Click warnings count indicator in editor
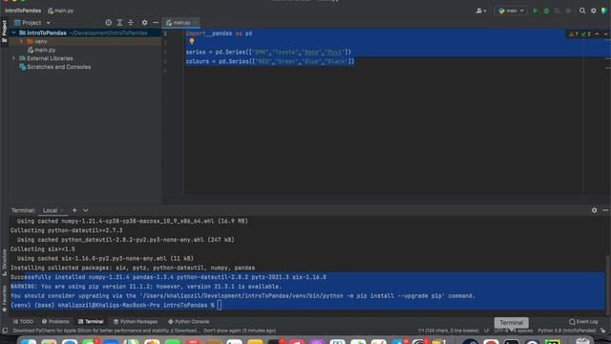 (574, 34)
